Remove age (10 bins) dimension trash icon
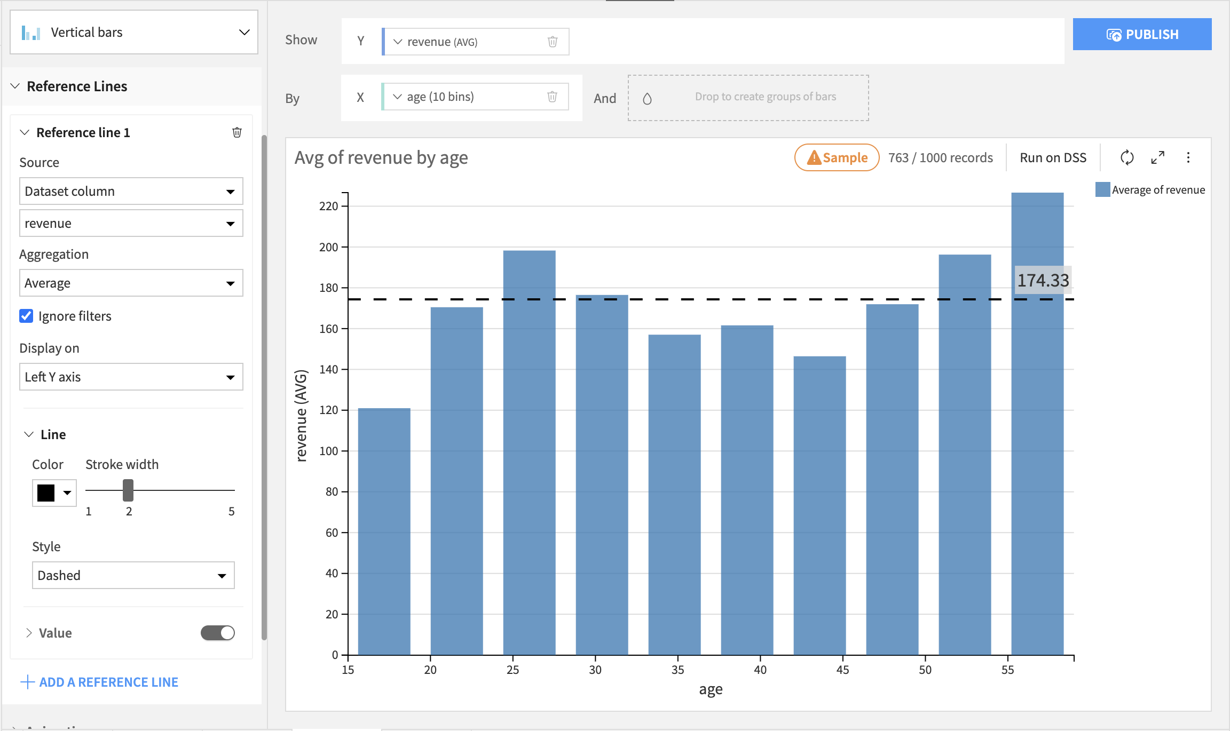The height and width of the screenshot is (731, 1230). (552, 97)
